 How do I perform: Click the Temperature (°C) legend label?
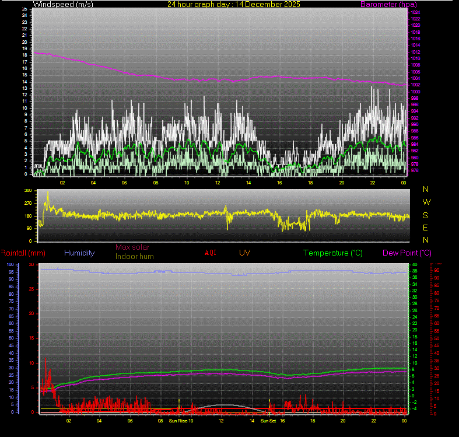point(333,253)
